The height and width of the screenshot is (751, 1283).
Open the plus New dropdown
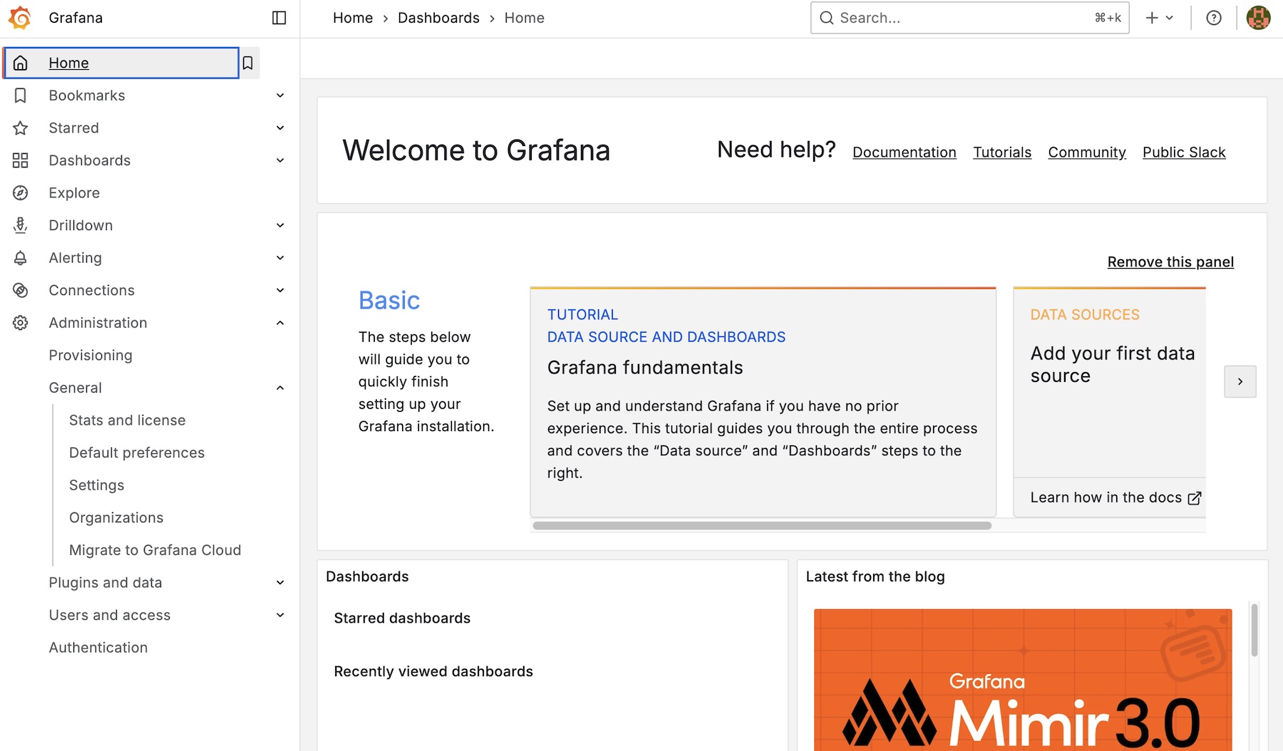click(1159, 18)
